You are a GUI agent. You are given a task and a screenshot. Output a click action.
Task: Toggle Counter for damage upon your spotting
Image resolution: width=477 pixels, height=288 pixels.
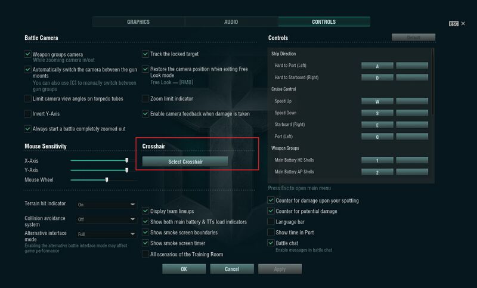[x=271, y=200]
